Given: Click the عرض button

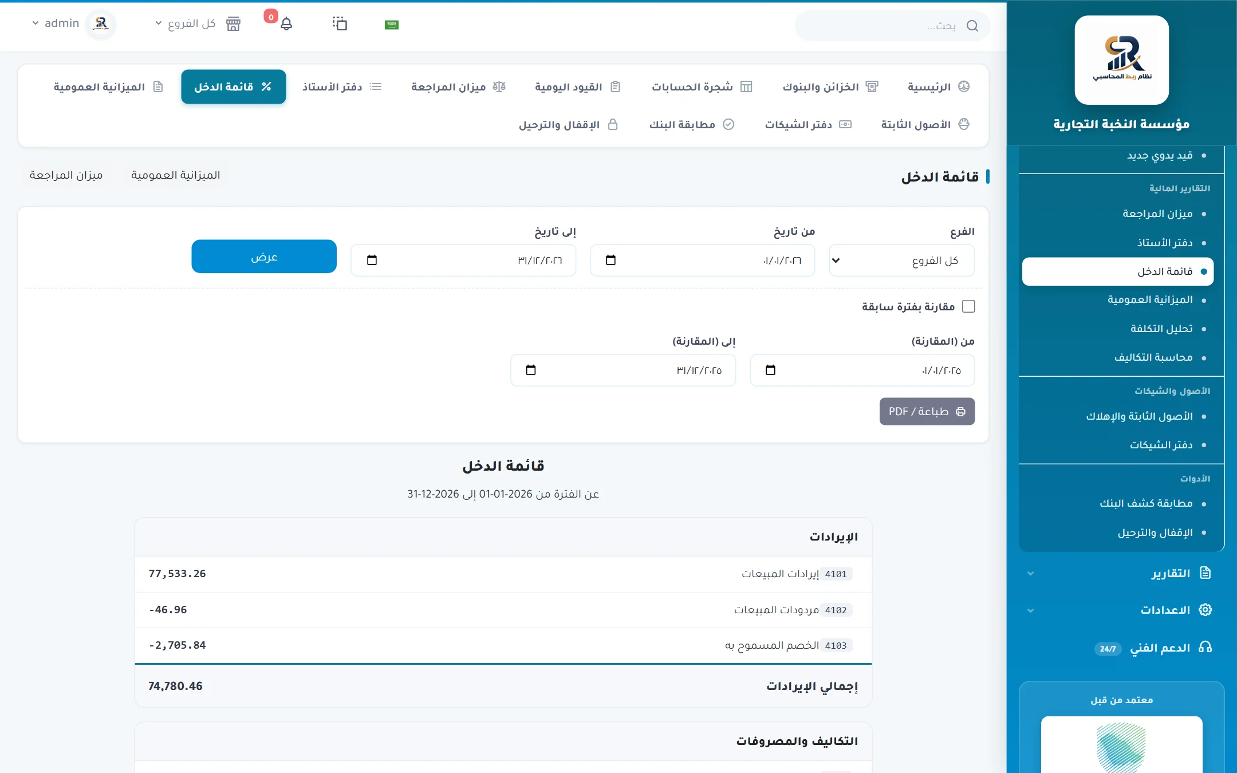Looking at the screenshot, I should point(264,257).
